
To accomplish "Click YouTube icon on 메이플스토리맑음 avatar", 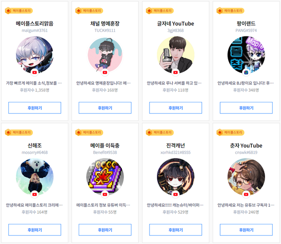I will coord(35,72).
